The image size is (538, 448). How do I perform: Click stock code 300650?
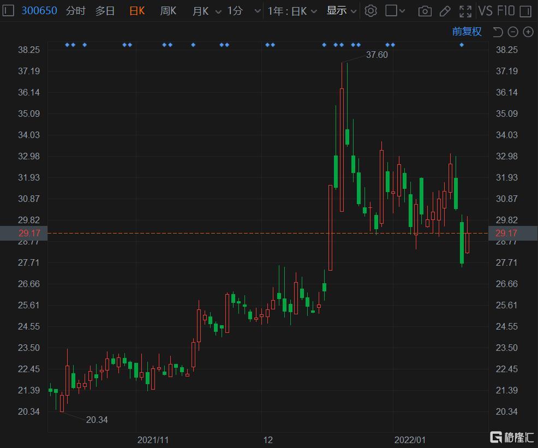point(39,10)
